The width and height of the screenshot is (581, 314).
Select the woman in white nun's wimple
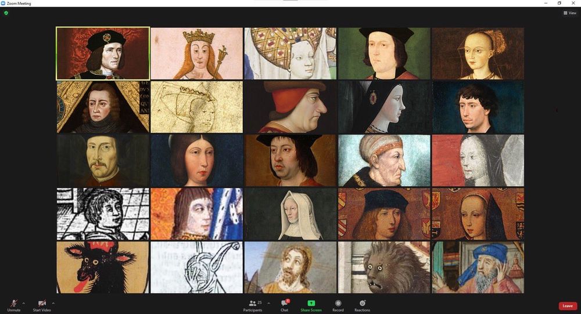[x=290, y=214]
